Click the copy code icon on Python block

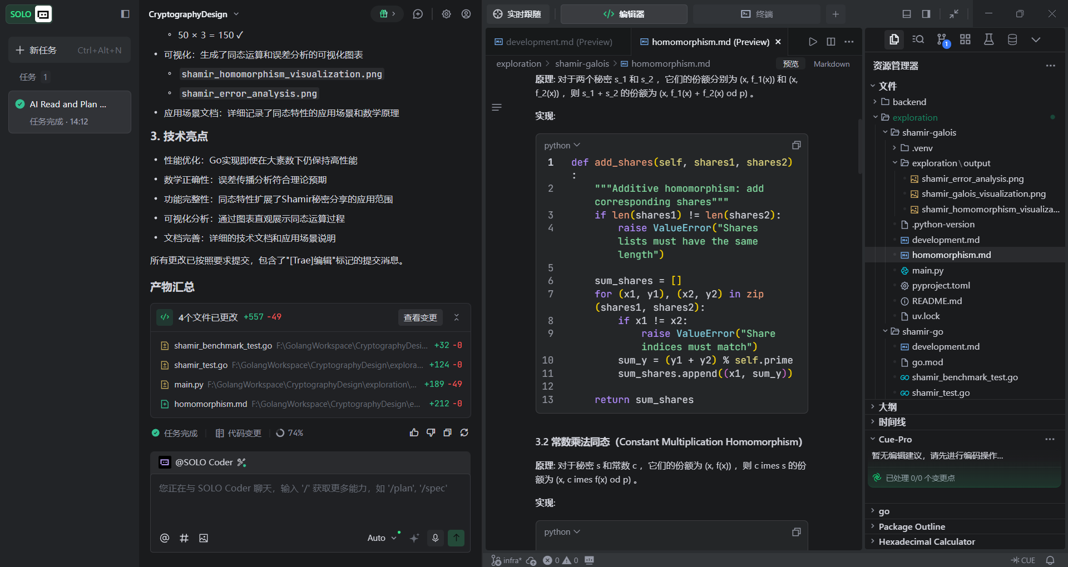[x=796, y=145]
